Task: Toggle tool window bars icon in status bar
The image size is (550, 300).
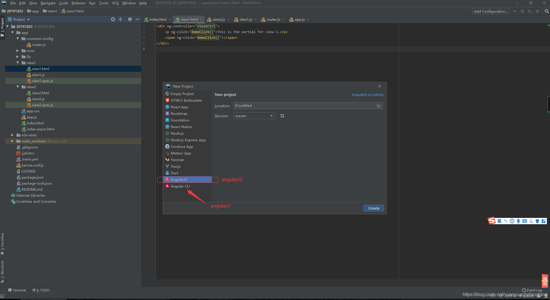Action: (2, 296)
